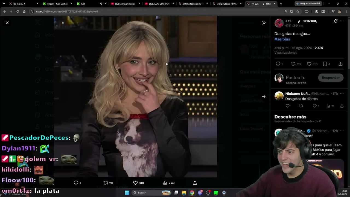Open the more menu on the Tndenc... post

click(x=342, y=131)
